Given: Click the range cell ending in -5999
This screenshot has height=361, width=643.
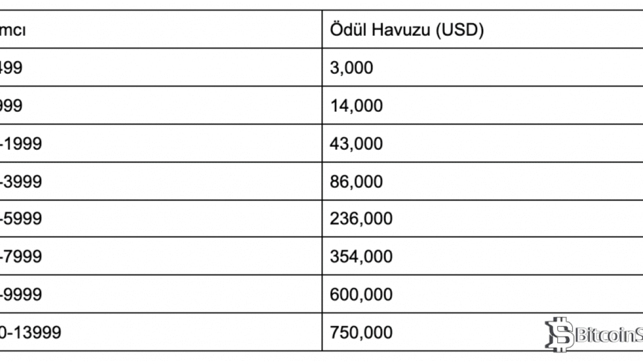Looking at the screenshot, I should (x=20, y=219).
